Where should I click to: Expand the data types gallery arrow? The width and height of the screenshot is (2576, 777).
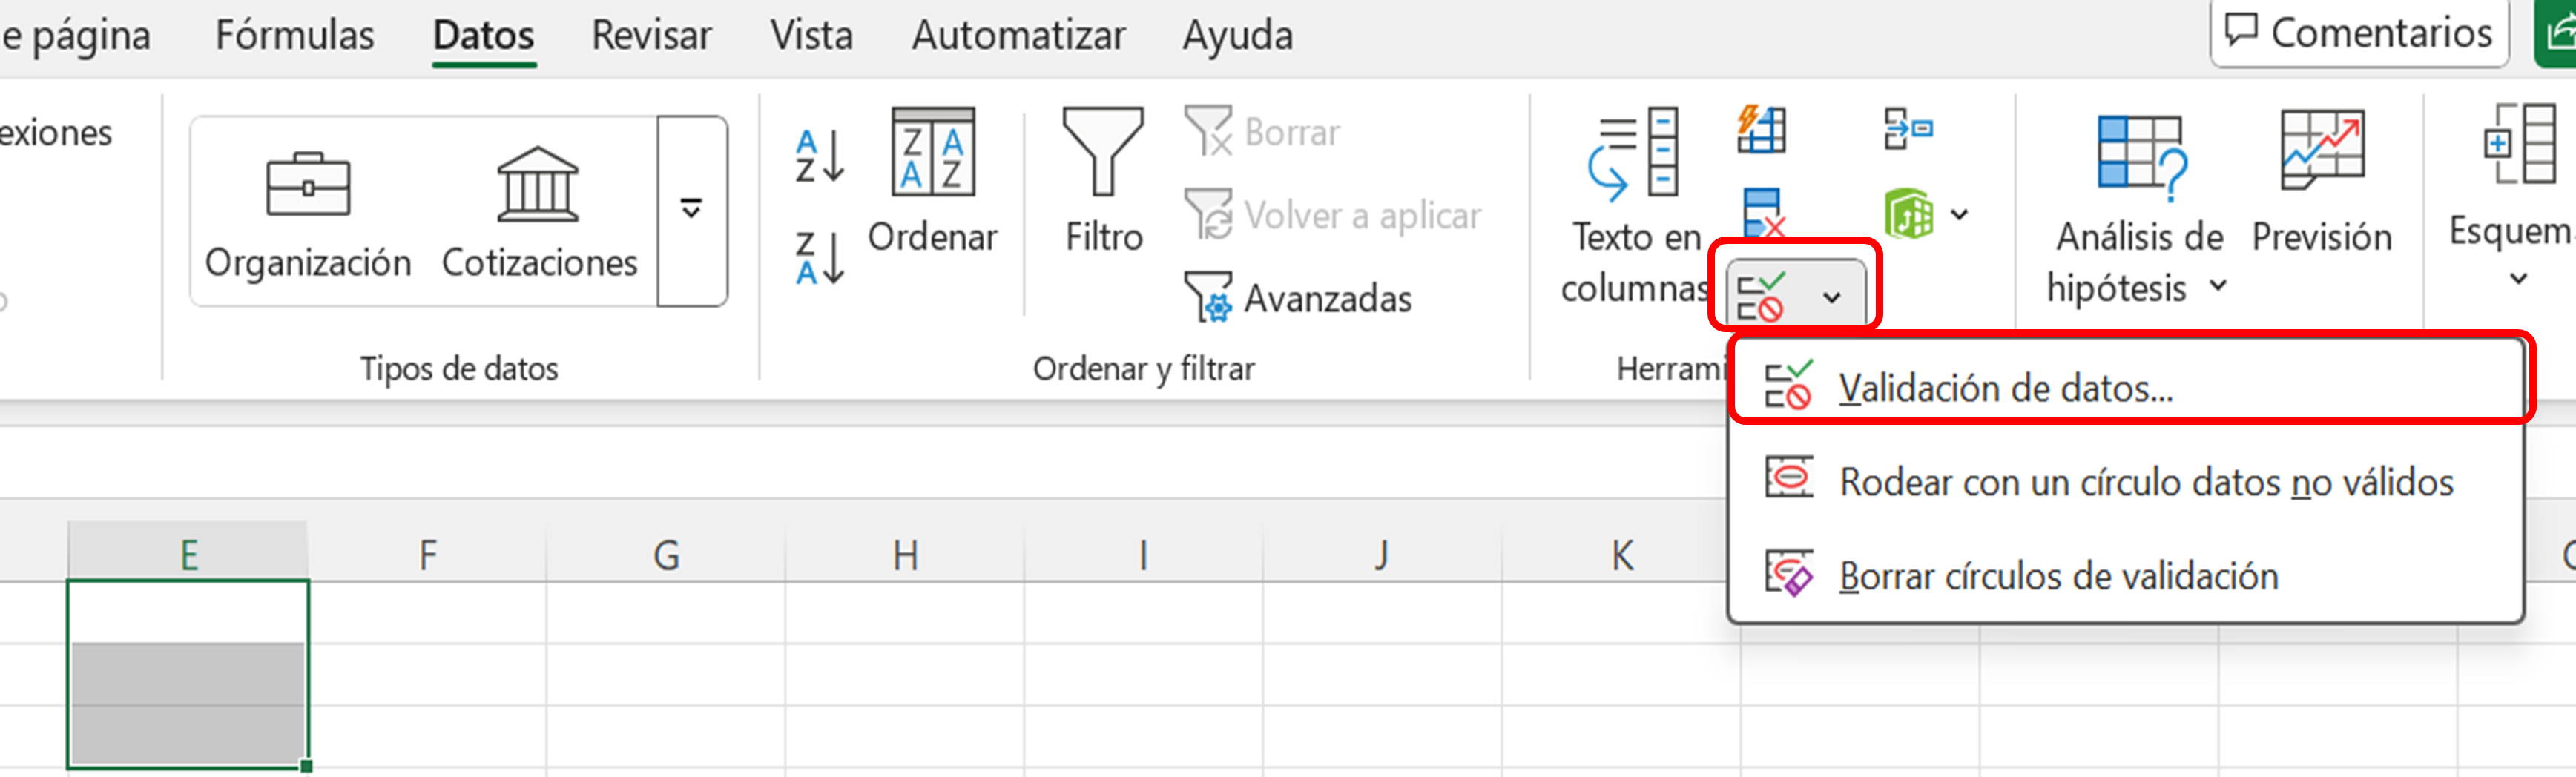click(x=691, y=210)
